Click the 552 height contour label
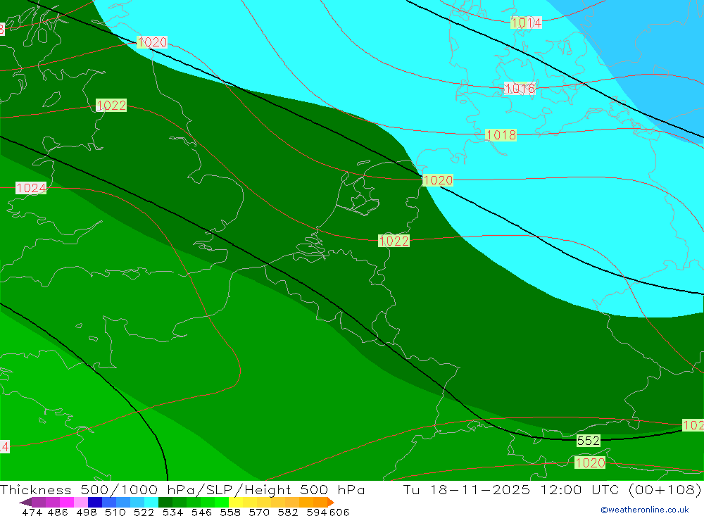 588,441
